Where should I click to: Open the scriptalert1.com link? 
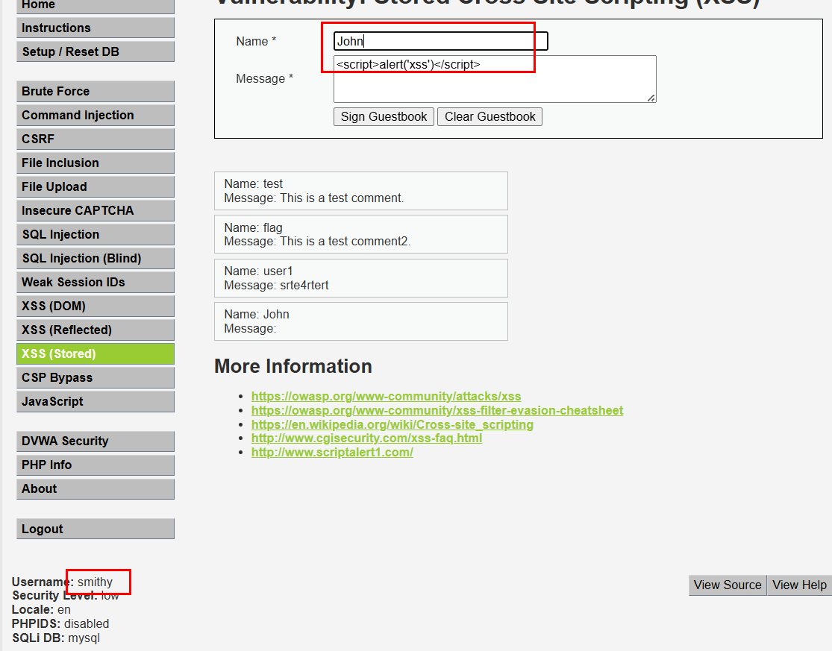tap(332, 452)
